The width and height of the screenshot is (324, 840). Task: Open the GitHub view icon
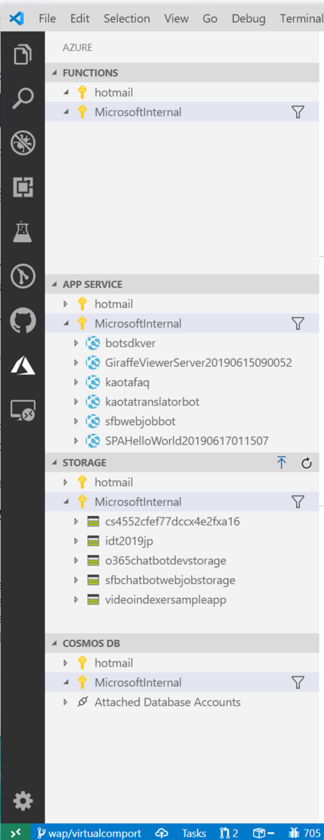point(22,321)
